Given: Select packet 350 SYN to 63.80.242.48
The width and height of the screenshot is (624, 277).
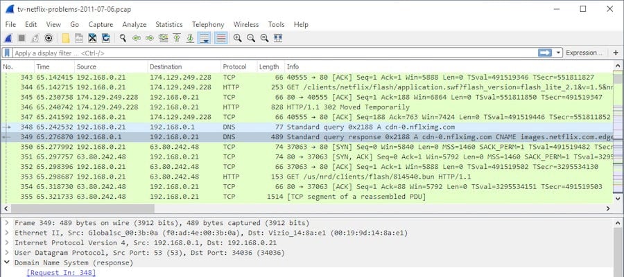Looking at the screenshot, I should coord(306,147).
